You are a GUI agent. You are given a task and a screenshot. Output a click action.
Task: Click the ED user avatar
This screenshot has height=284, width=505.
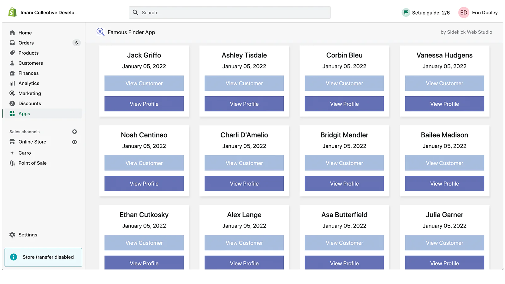tap(463, 13)
